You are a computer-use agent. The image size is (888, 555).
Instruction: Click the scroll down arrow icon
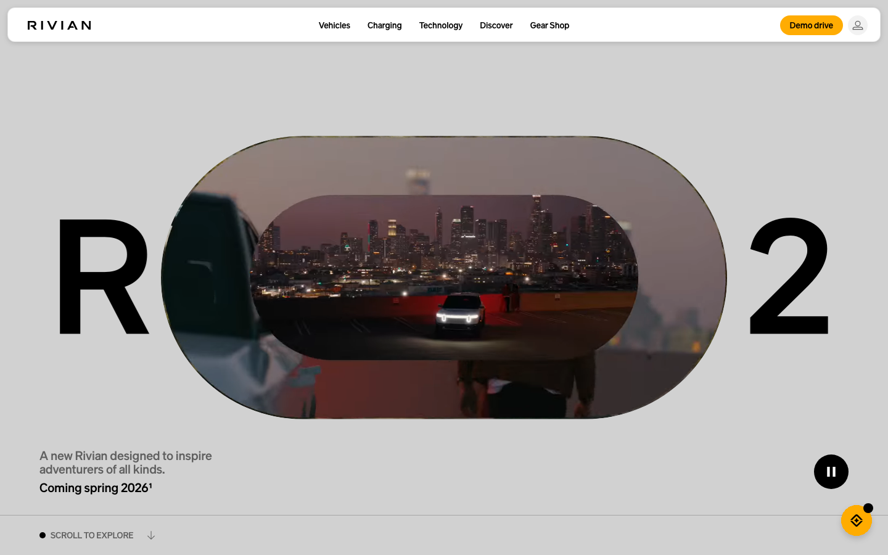click(x=151, y=535)
